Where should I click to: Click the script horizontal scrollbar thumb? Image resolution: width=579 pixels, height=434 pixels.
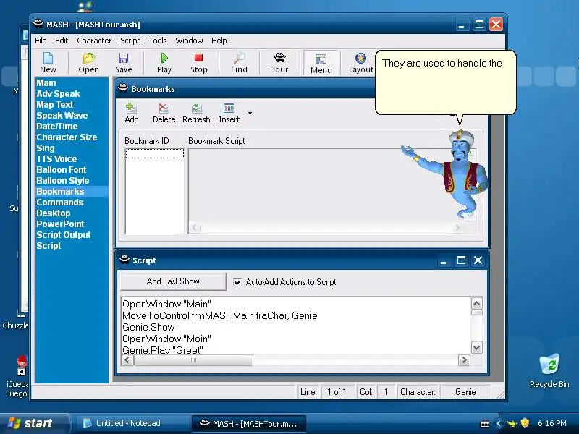[193, 359]
